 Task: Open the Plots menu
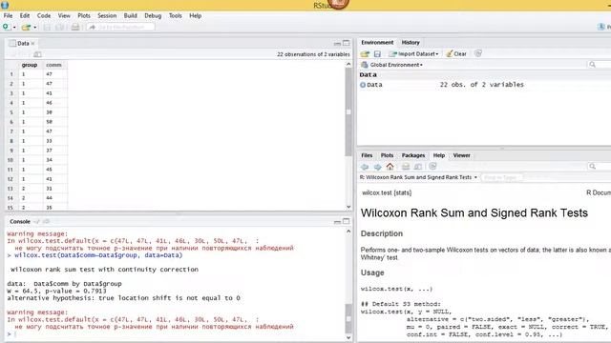click(x=84, y=15)
